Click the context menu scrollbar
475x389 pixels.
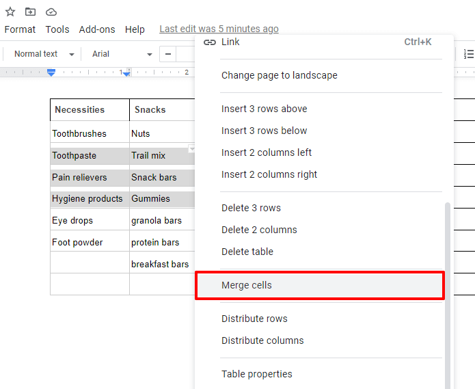click(x=448, y=296)
